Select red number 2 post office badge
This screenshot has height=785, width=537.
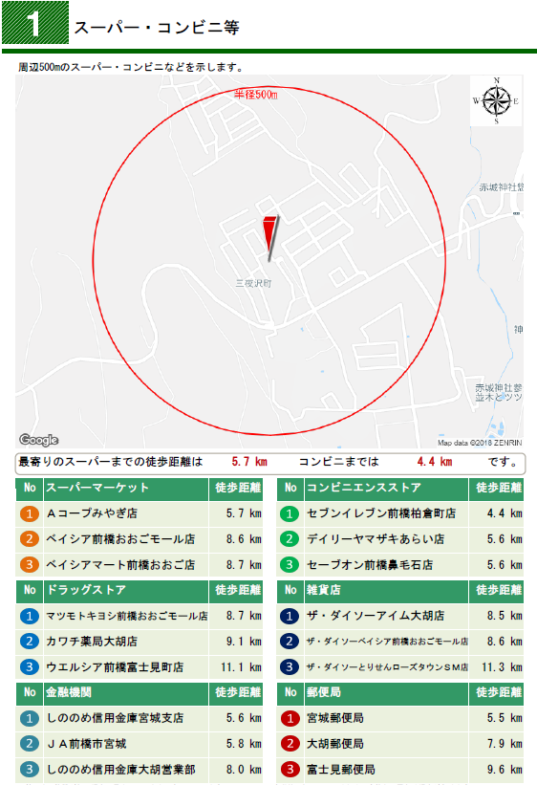pyautogui.click(x=290, y=744)
